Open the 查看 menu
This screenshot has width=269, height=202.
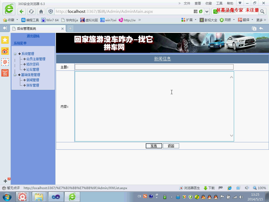pyautogui.click(x=198, y=3)
